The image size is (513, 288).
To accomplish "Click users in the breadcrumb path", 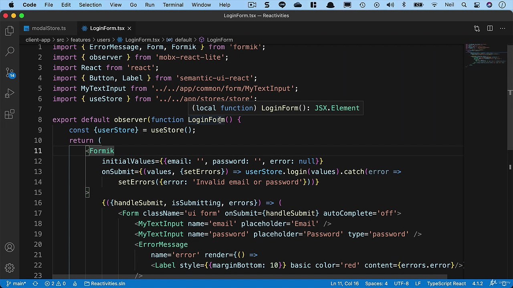I will click(x=103, y=40).
